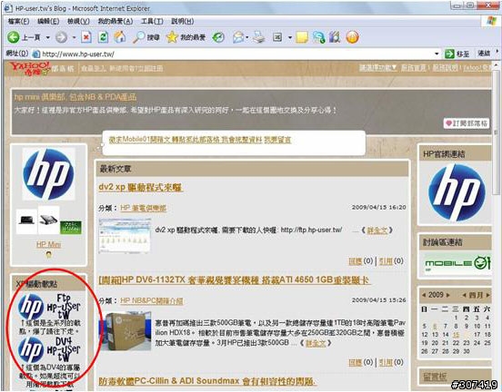The height and width of the screenshot is (392, 502).
Task: Go to next year arrow beside 2009
Action: point(448,295)
